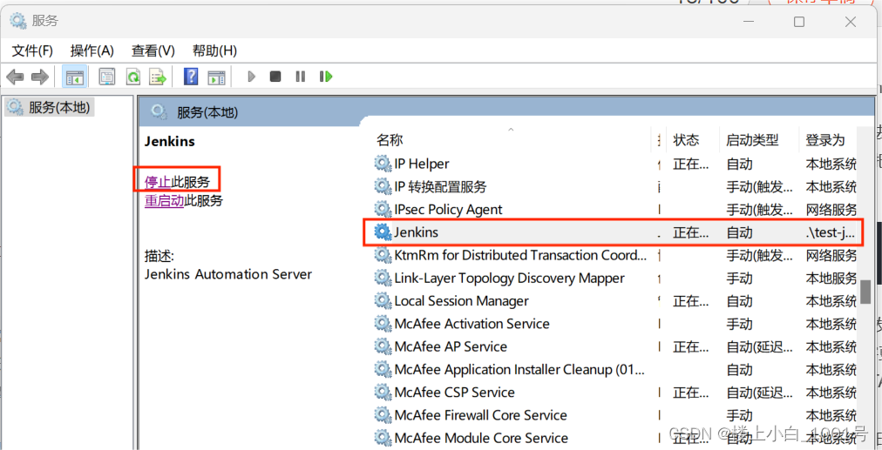Select Link-Layer Topology Discovery Mapper name
The width and height of the screenshot is (882, 450).
pos(510,278)
